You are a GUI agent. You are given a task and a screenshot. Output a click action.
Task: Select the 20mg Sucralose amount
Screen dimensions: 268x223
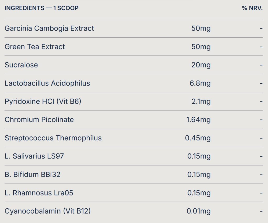(x=201, y=65)
